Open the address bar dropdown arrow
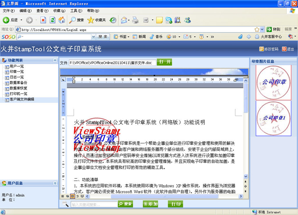This screenshot has height=215, width=298. pyautogui.click(x=262, y=29)
